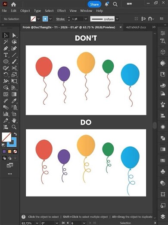The width and height of the screenshot is (168, 225).
Task: Click the Share button
Action: [x=94, y=4]
